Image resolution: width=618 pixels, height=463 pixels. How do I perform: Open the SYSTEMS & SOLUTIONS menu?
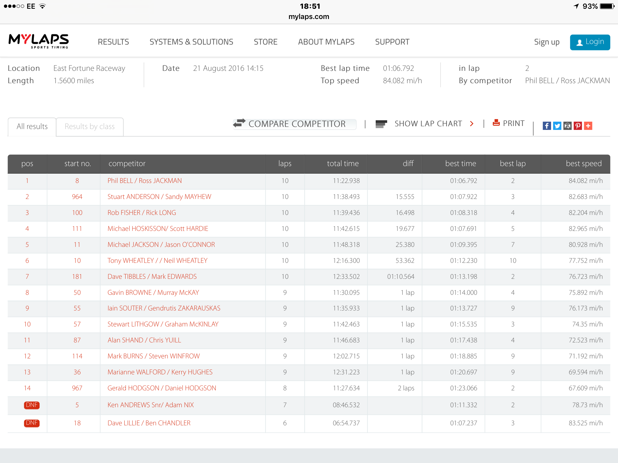coord(191,42)
